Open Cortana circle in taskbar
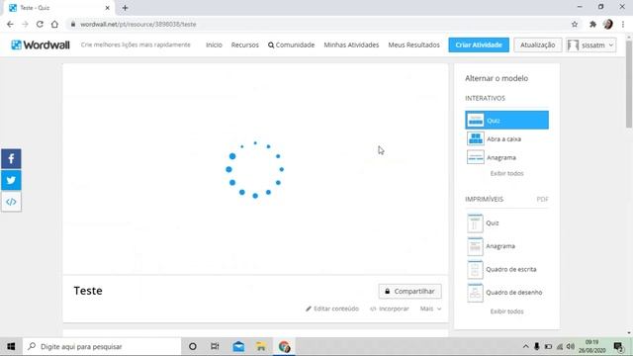Screen dimensions: 633x356 click(x=193, y=346)
